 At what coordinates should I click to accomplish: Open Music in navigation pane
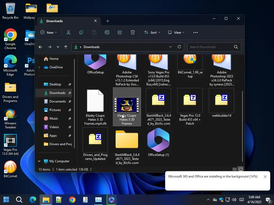pyautogui.click(x=54, y=118)
